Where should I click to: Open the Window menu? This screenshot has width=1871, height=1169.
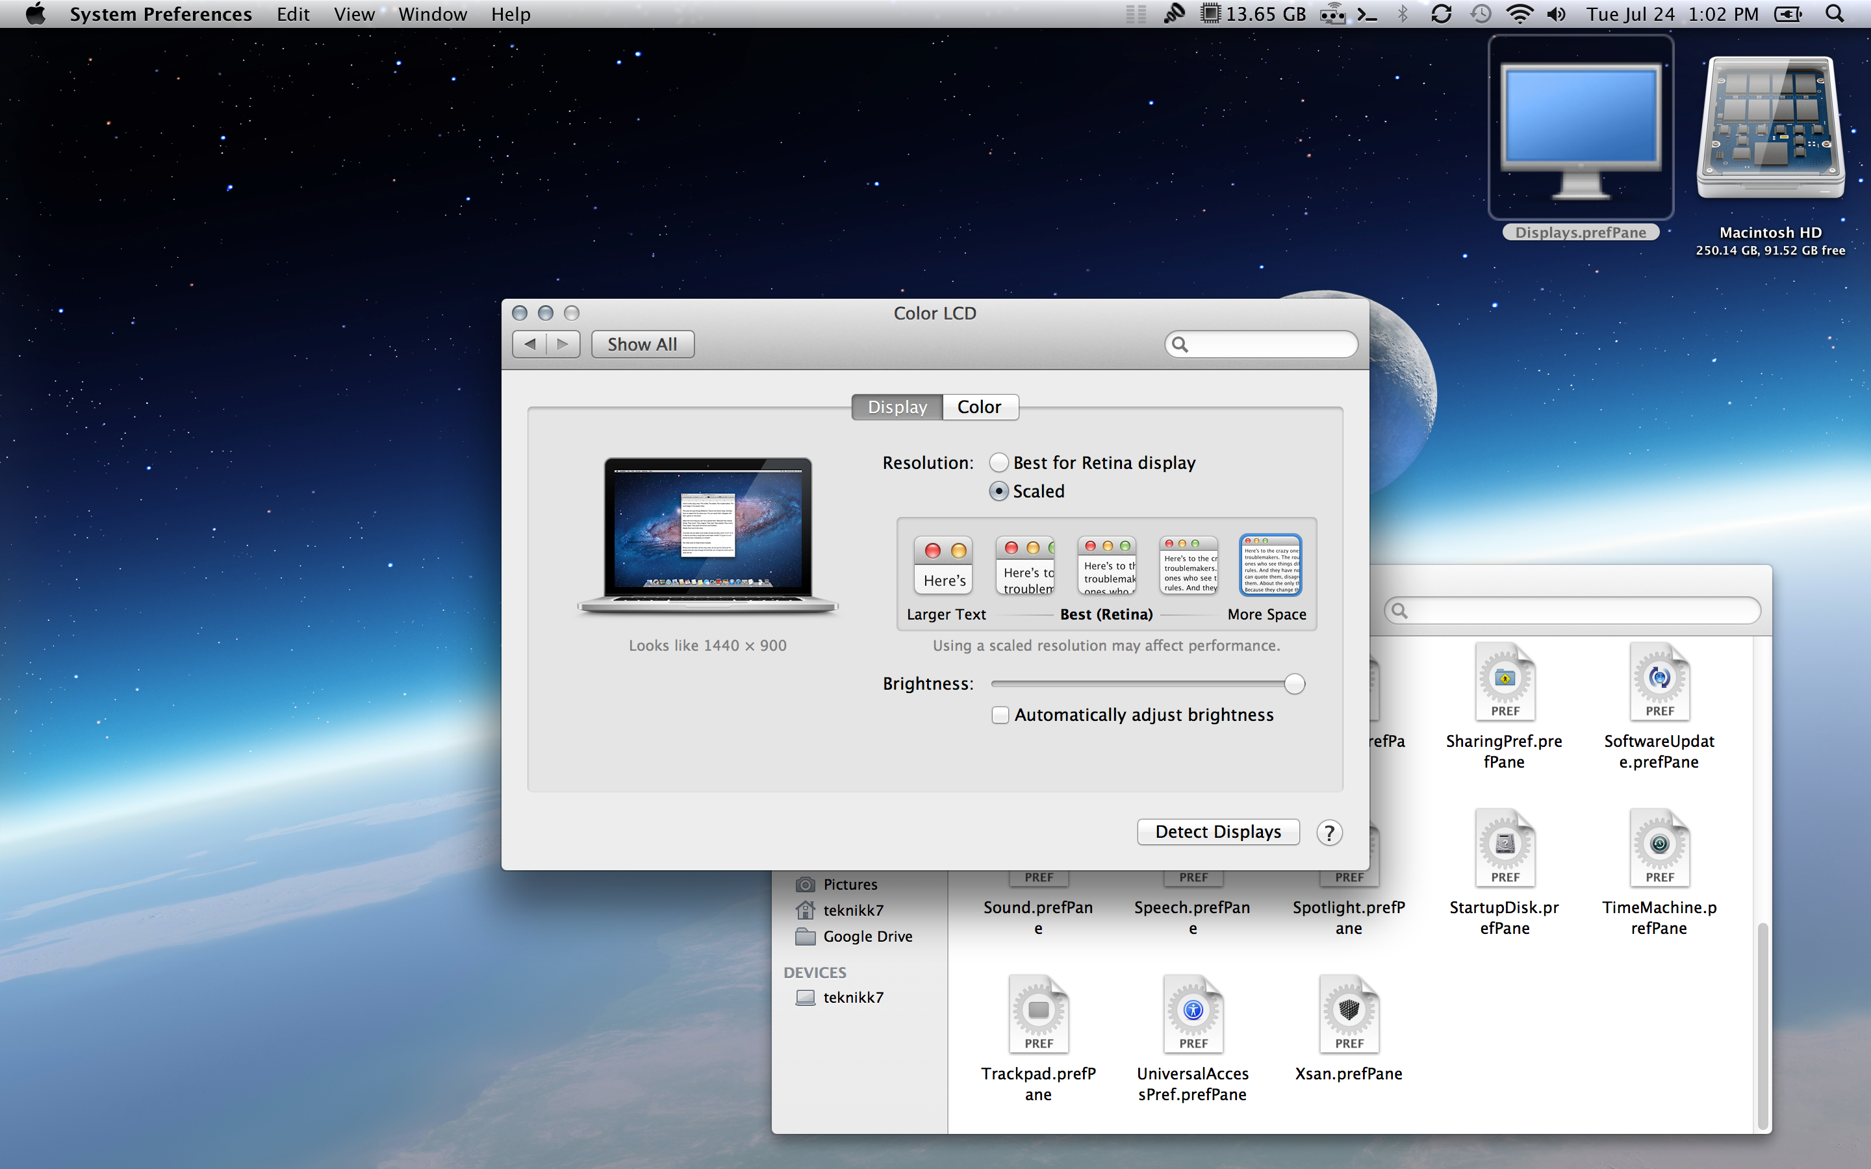[433, 14]
